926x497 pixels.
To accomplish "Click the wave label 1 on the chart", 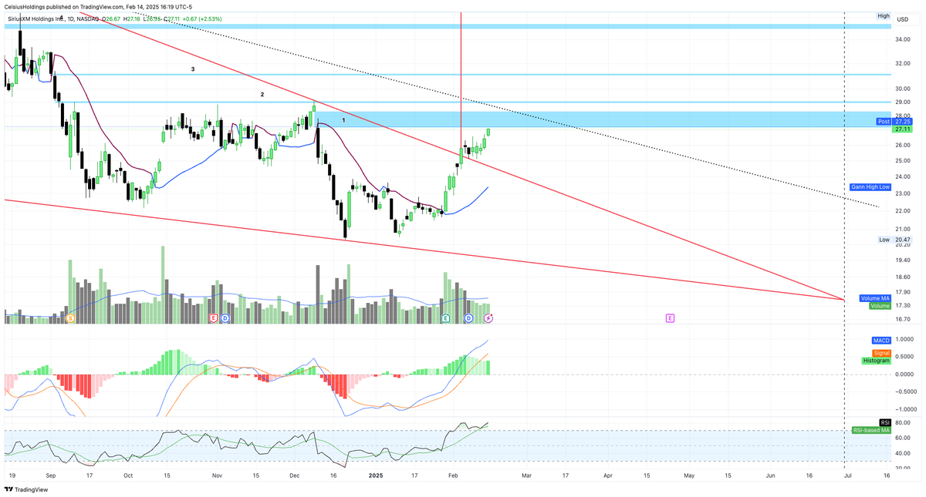I will click(x=343, y=121).
